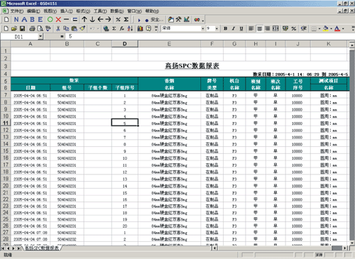Open the font name dropdown
This screenshot has height=259, width=355.
click(x=203, y=28)
